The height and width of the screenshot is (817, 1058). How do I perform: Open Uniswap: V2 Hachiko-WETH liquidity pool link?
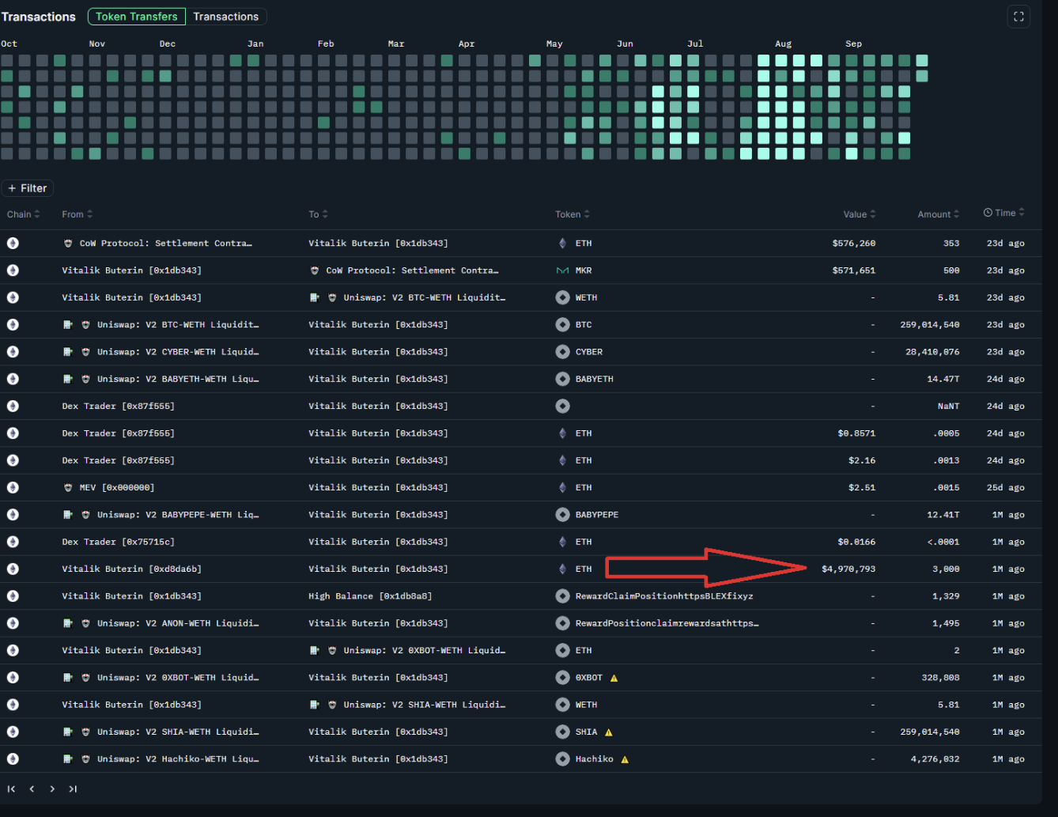pyautogui.click(x=178, y=759)
